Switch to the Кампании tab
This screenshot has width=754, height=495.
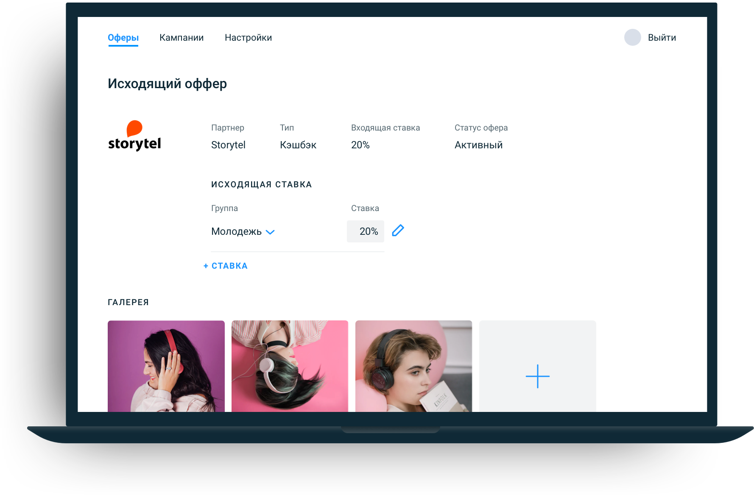pyautogui.click(x=182, y=37)
